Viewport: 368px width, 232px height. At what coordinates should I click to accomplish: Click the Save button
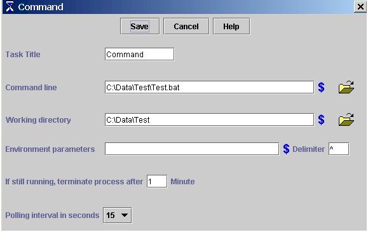pyautogui.click(x=140, y=26)
